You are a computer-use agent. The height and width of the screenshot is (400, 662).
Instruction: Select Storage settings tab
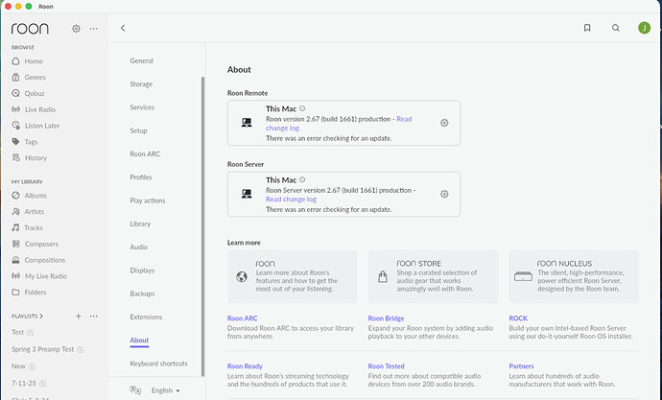pos(141,84)
